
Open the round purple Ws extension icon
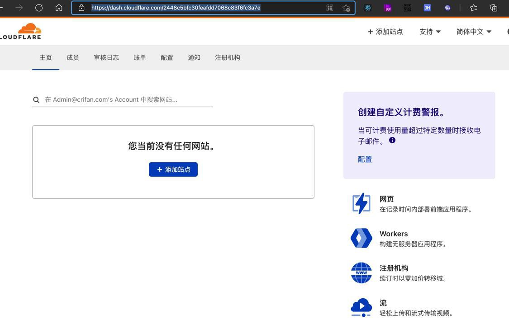click(447, 8)
